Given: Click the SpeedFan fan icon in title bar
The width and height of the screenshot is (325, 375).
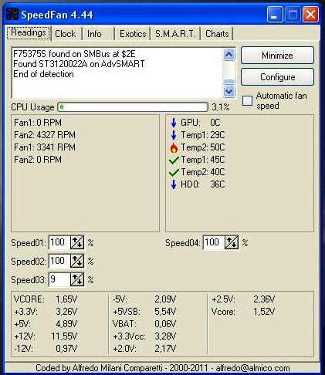Looking at the screenshot, I should [12, 14].
